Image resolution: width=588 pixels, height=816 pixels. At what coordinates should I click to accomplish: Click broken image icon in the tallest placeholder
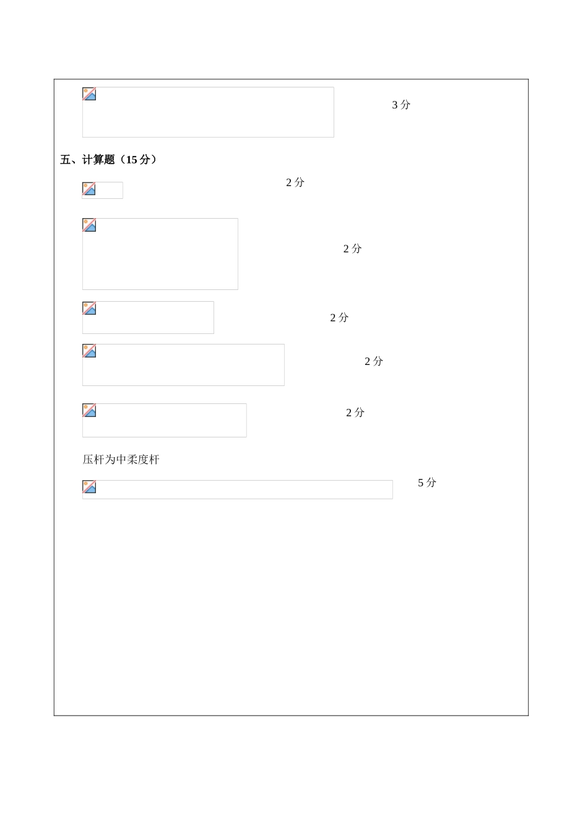pyautogui.click(x=90, y=226)
